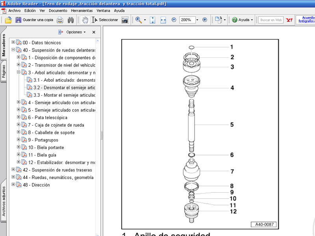This screenshot has height=236, width=315.
Task: Open the Archivo menu
Action: tap(14, 11)
